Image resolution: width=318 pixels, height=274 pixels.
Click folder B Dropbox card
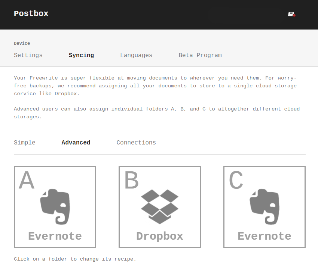click(160, 207)
